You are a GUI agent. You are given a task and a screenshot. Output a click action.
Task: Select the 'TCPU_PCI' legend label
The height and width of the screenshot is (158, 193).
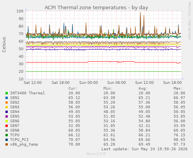pyautogui.click(x=19, y=140)
